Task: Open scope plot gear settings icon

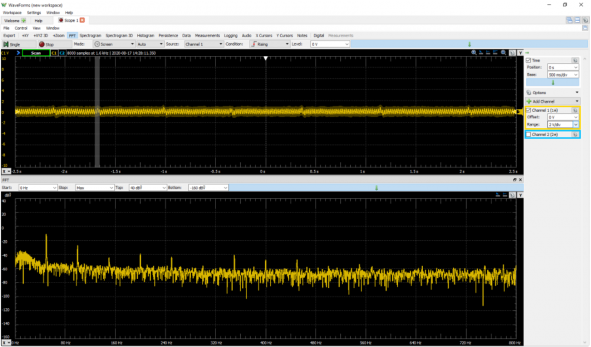Action: [512, 53]
